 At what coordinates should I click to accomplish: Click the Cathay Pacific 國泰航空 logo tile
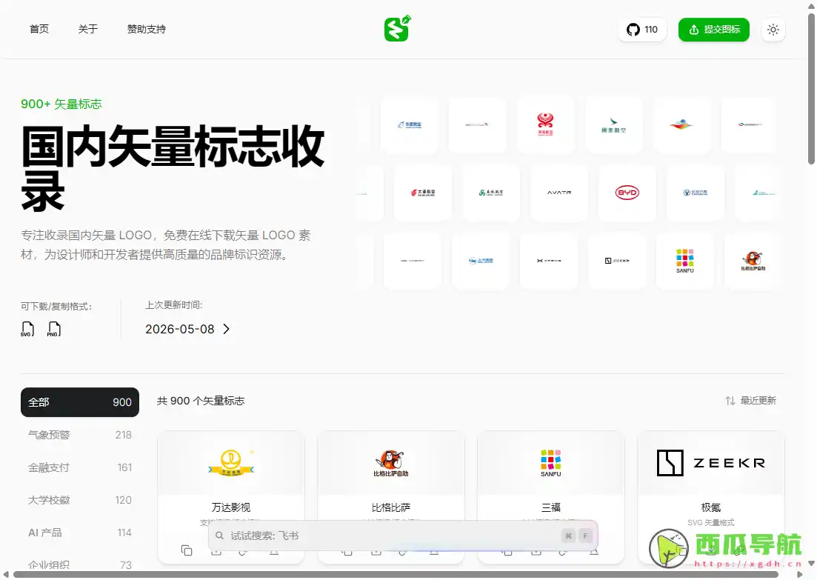coord(614,124)
